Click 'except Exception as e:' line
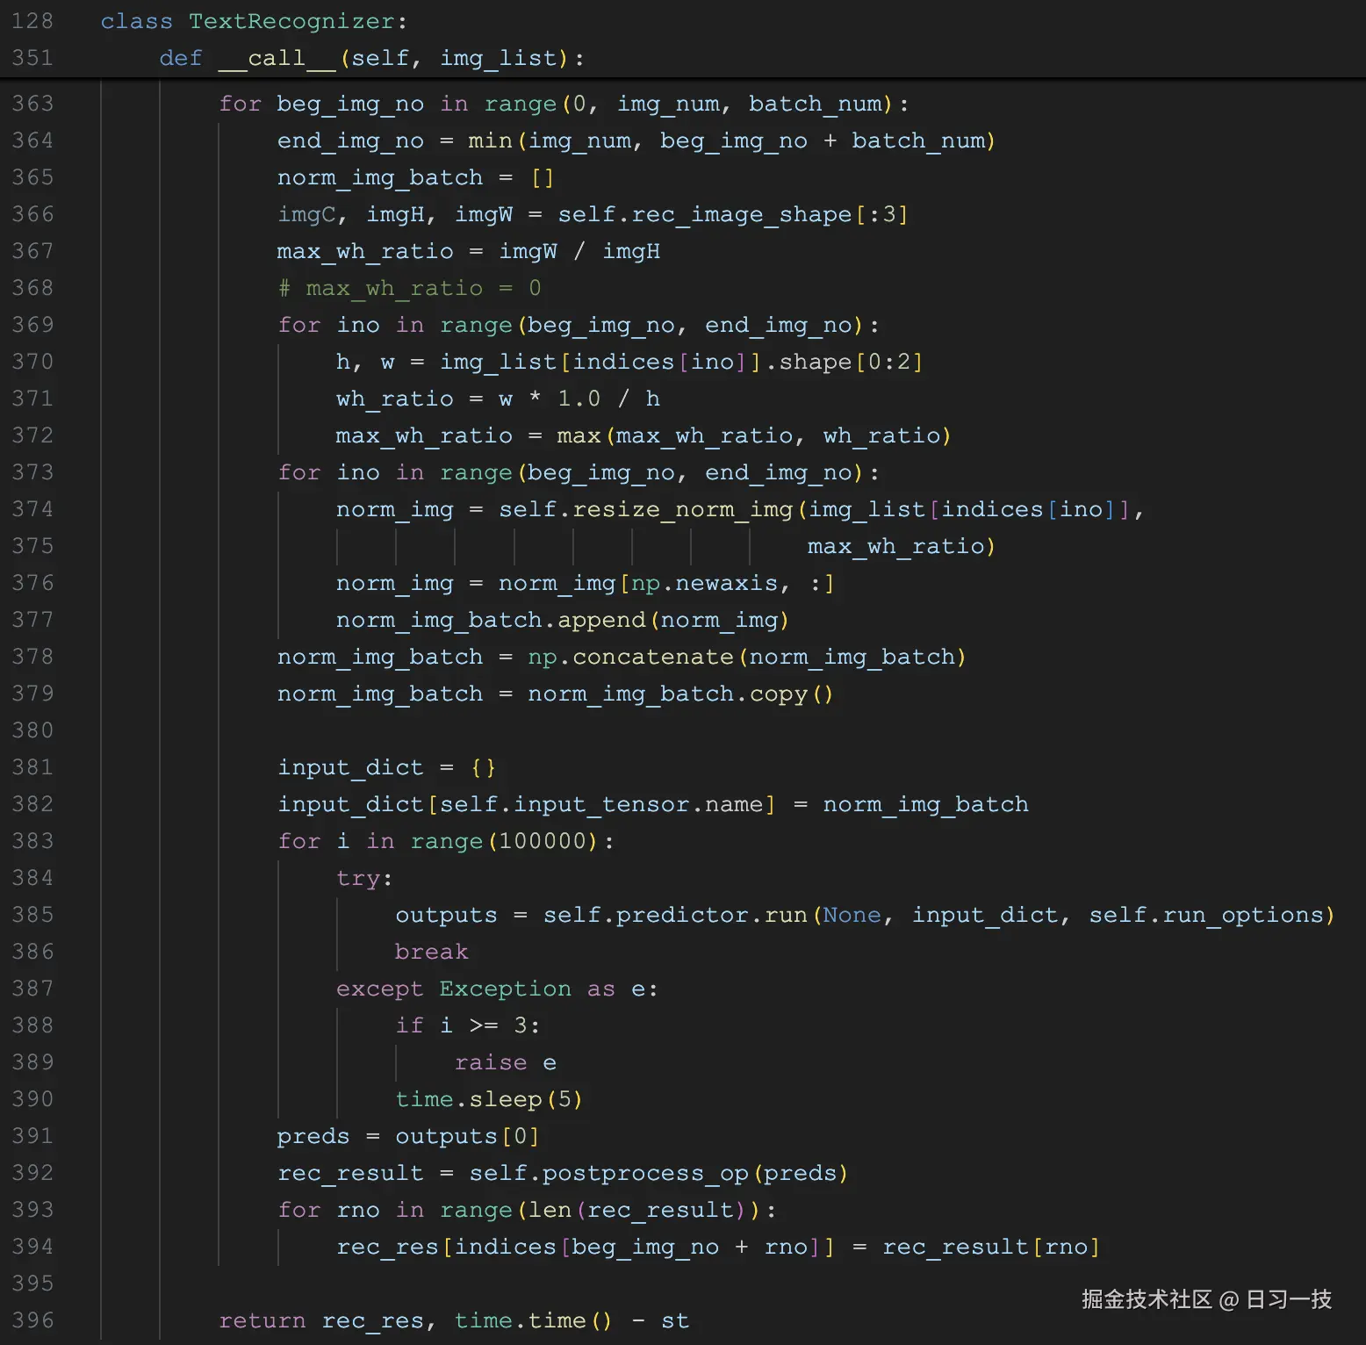Viewport: 1366px width, 1345px height. pos(497,989)
